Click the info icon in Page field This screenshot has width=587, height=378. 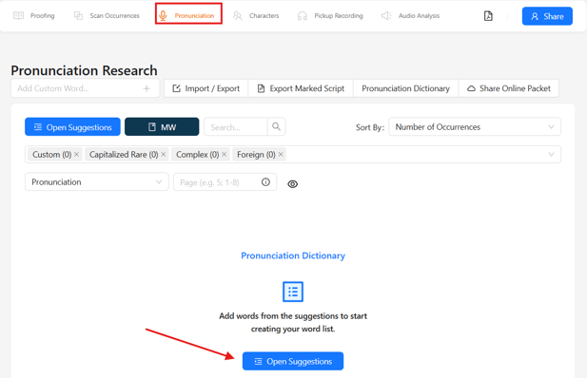pyautogui.click(x=265, y=182)
